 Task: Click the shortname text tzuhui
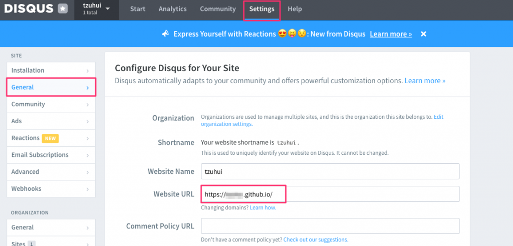tap(286, 143)
